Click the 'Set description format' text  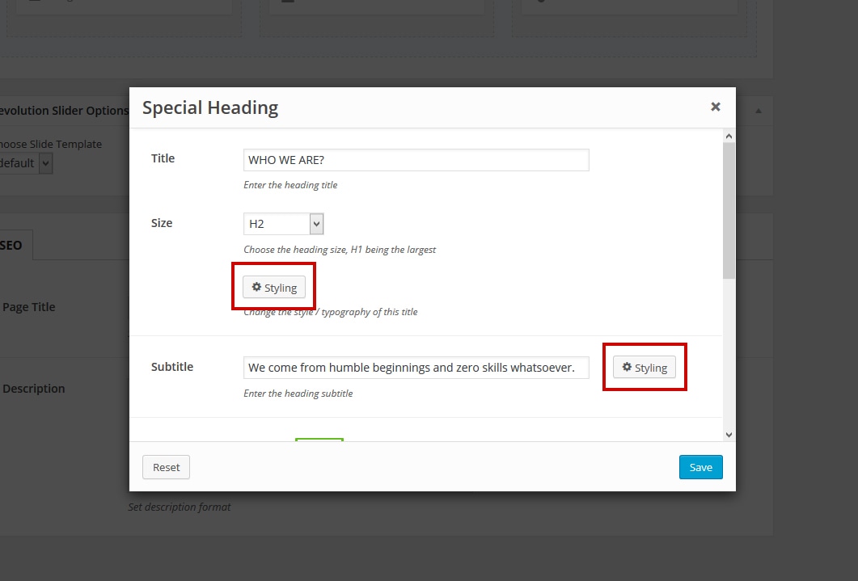click(x=180, y=507)
